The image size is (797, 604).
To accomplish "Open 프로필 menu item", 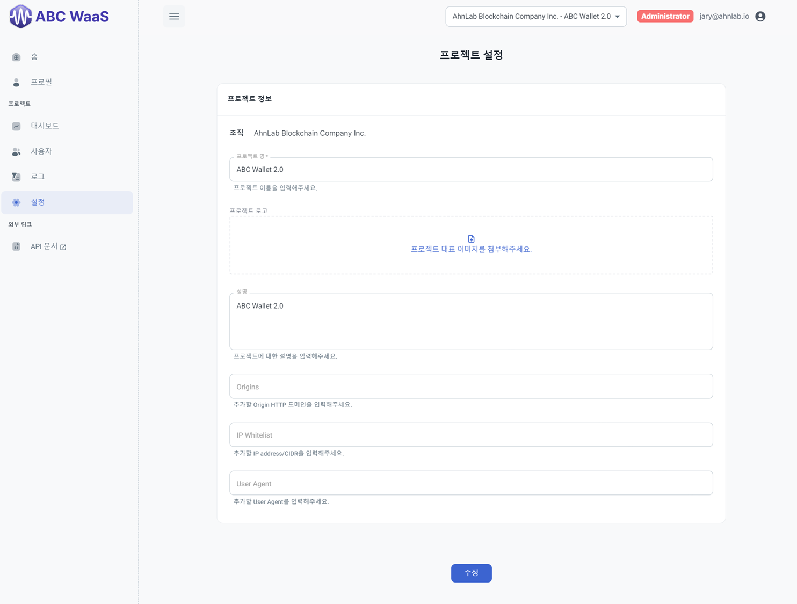I will coord(67,82).
